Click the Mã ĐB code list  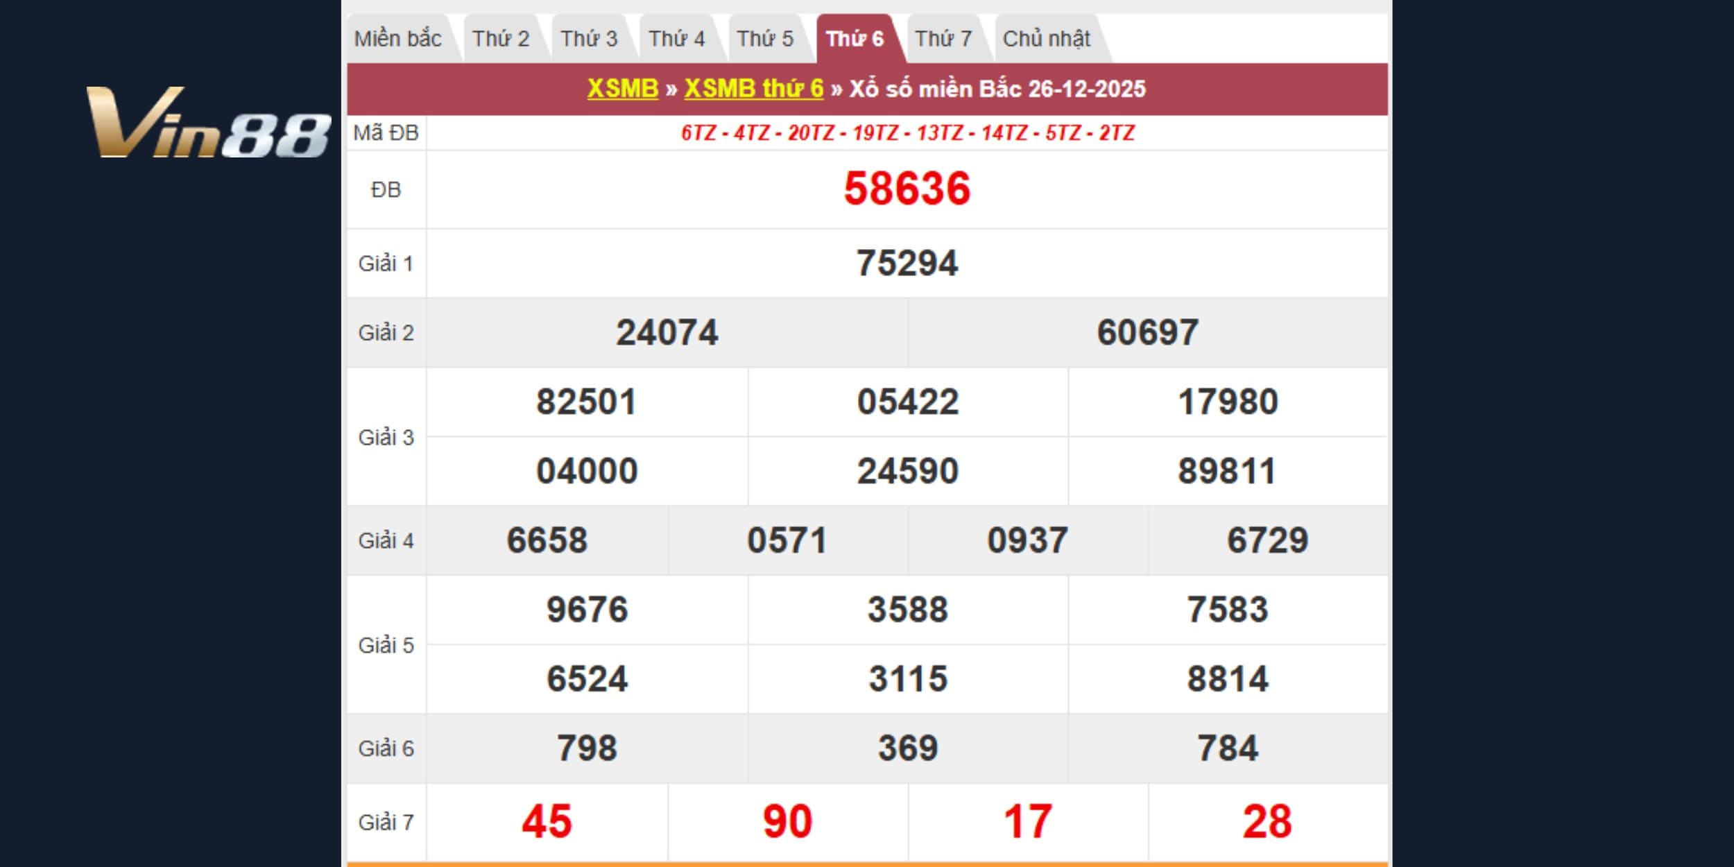tap(907, 133)
